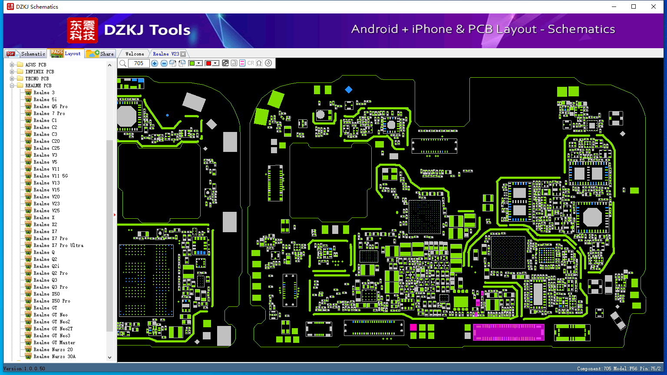Select "Realme V13" in the tree
This screenshot has height=375, width=667.
tap(46, 183)
